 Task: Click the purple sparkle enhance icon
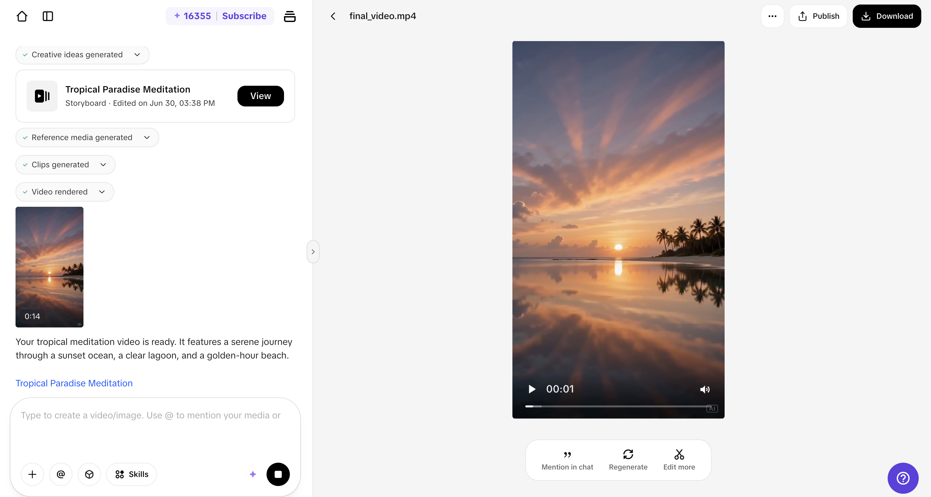[253, 474]
